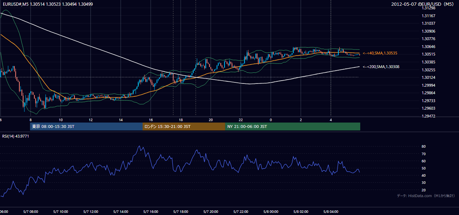Click the HistData.com data source note
459x215 pixels.
(x=426, y=196)
